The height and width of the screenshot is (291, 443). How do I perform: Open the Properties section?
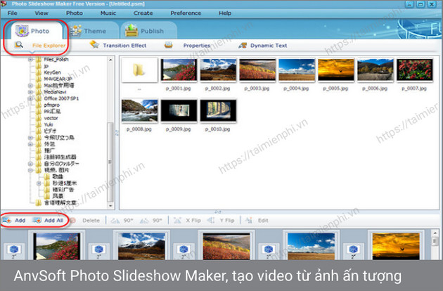pyautogui.click(x=197, y=46)
